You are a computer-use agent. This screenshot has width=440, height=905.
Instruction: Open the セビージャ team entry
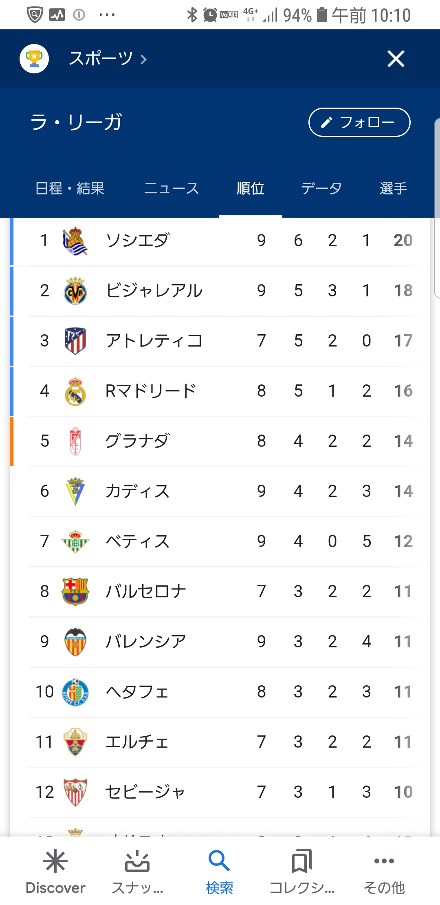pyautogui.click(x=145, y=792)
